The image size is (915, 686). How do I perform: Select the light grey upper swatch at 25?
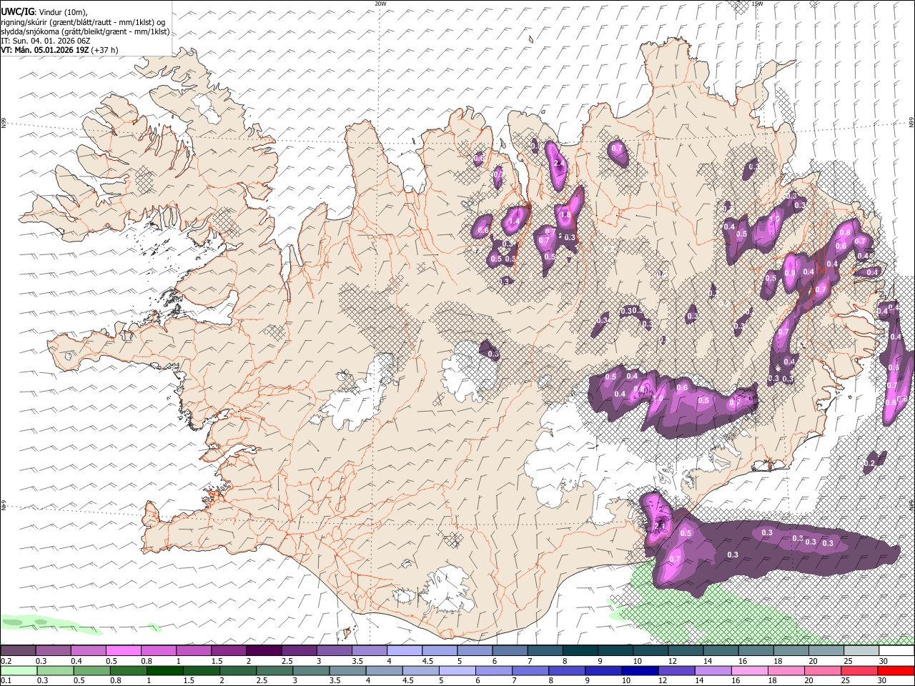[861, 650]
